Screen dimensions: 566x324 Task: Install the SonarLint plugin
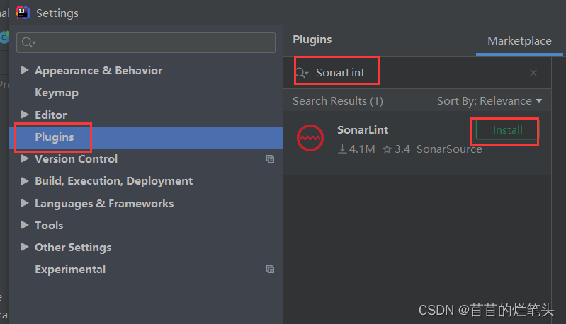click(507, 130)
